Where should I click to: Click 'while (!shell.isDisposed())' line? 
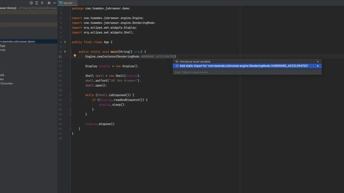pyautogui.click(x=110, y=95)
